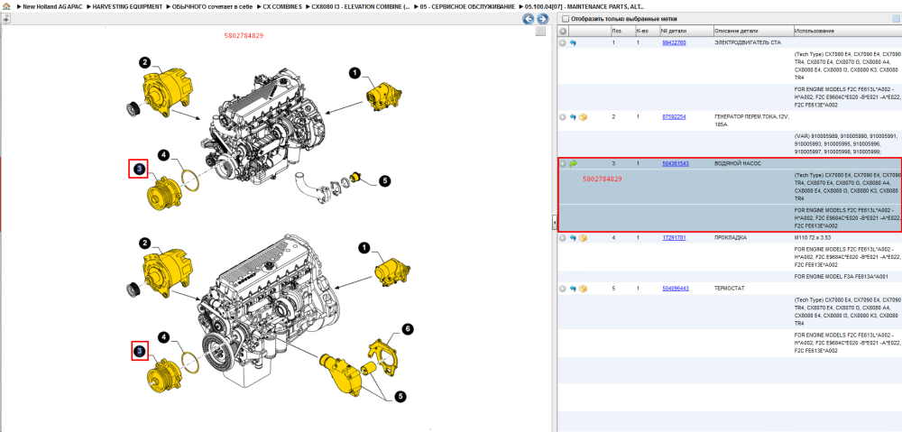Select callout 5 in lower engine diagram
The height and width of the screenshot is (432, 902).
400,396
